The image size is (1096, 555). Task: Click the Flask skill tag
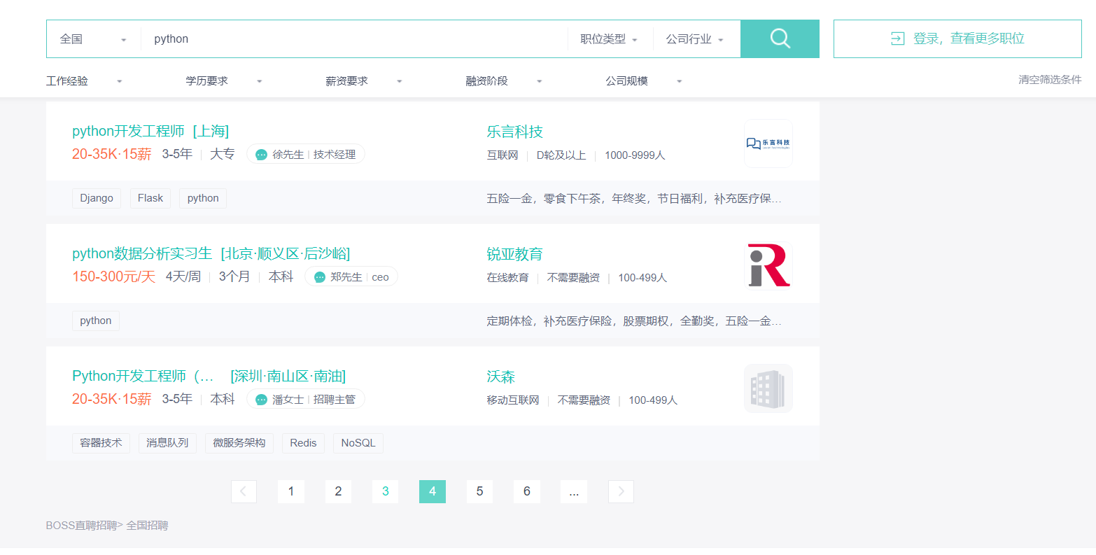(x=150, y=198)
